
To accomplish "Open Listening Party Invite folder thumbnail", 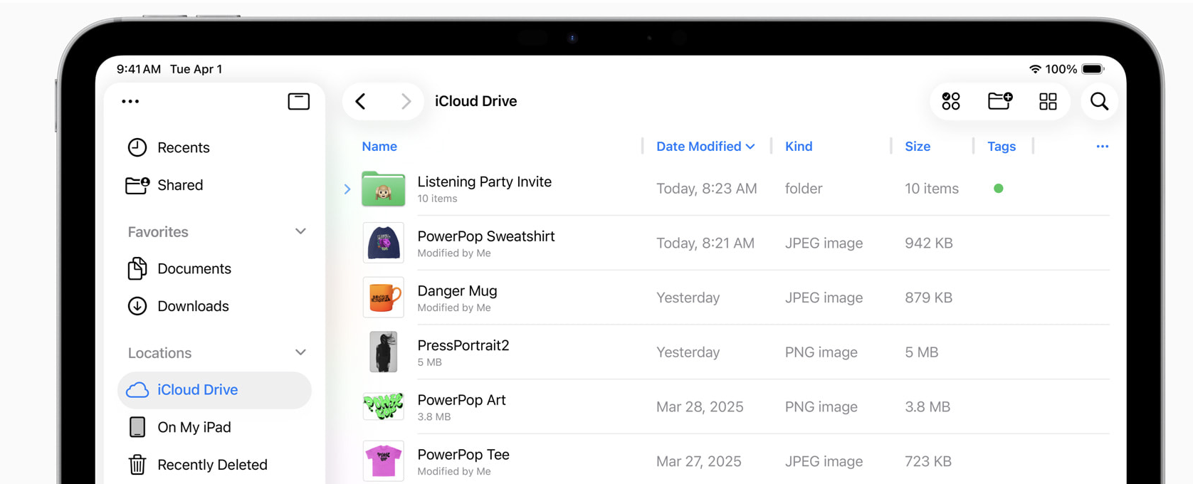I will point(383,189).
